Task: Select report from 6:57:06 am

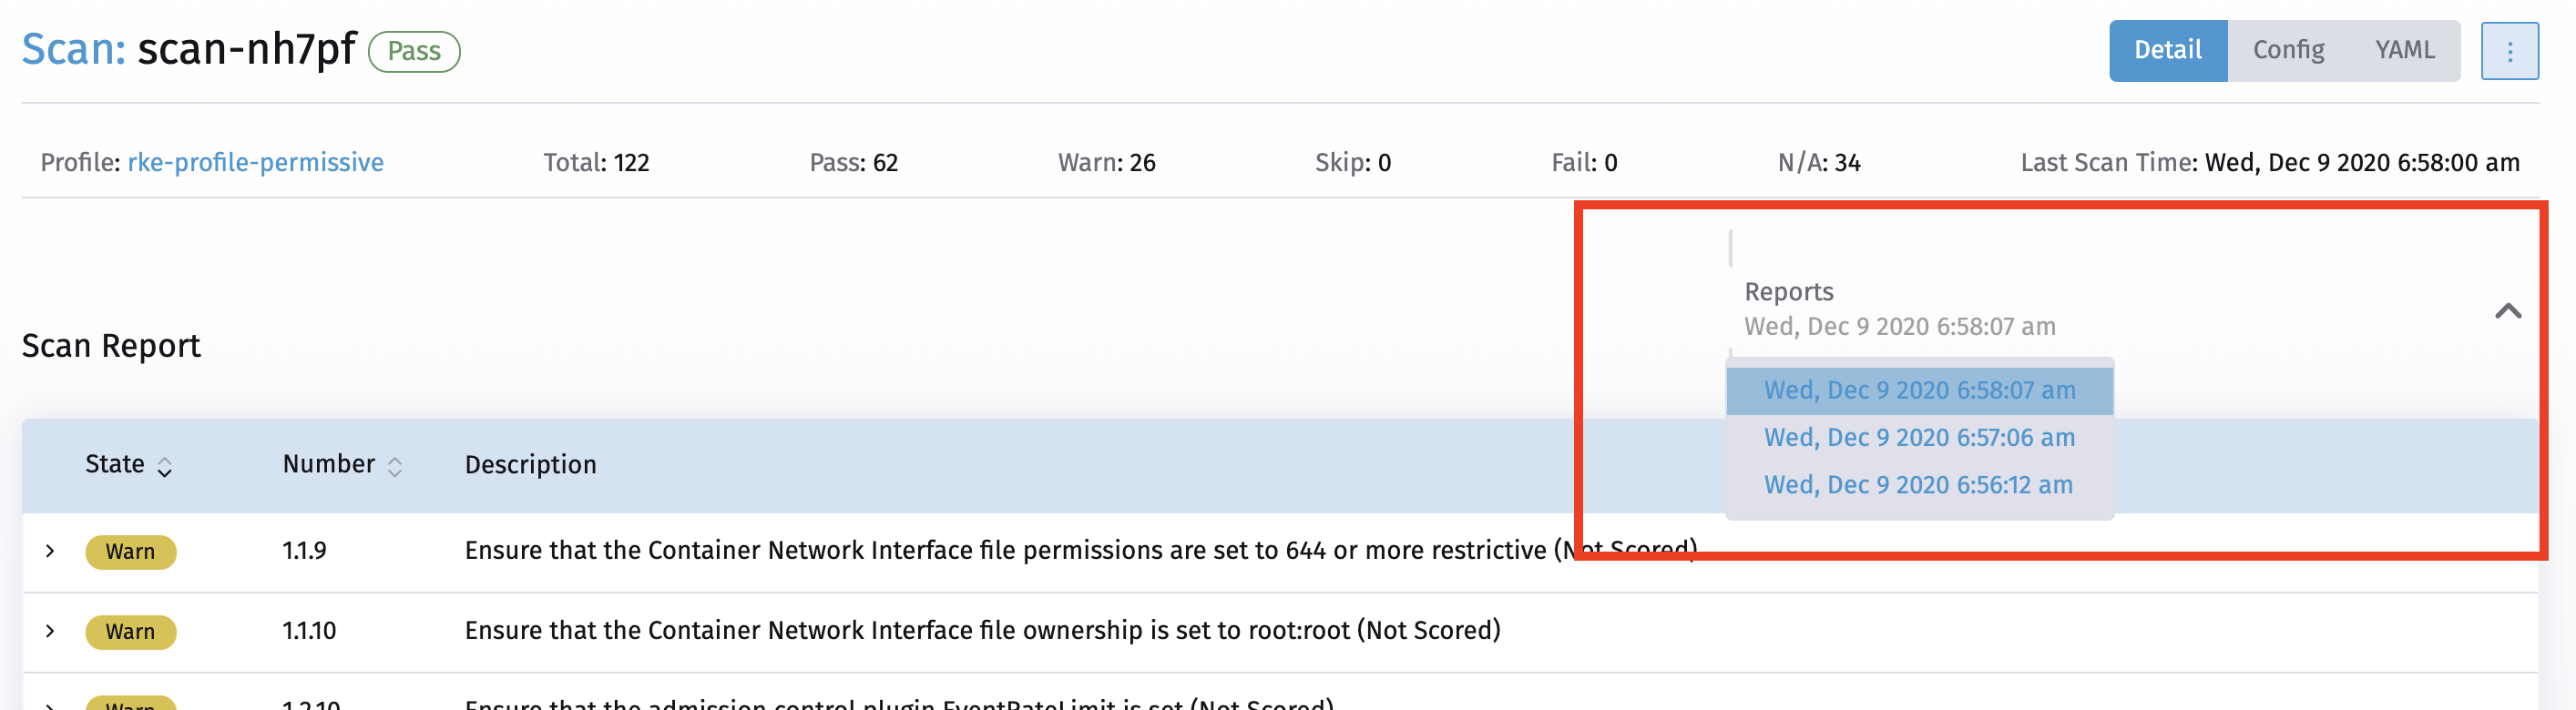Action: (x=1918, y=437)
